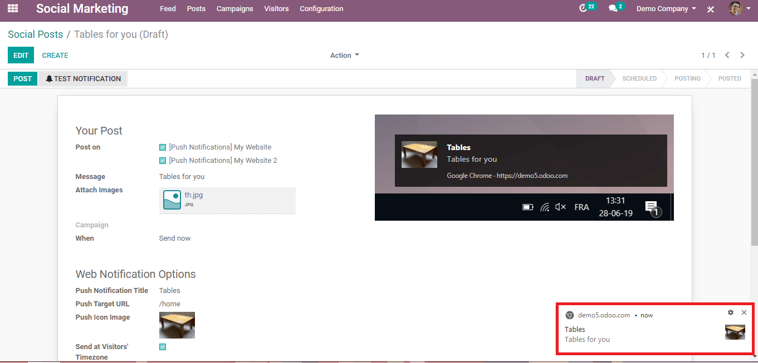Click 'https://demo5.odoo.com' in notification preview
Image resolution: width=758 pixels, height=363 pixels.
pos(532,176)
